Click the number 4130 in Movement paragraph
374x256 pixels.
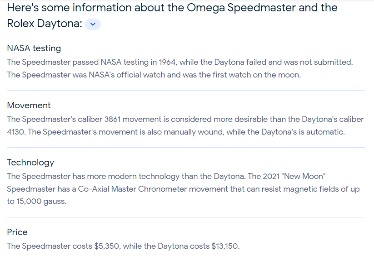coord(18,132)
